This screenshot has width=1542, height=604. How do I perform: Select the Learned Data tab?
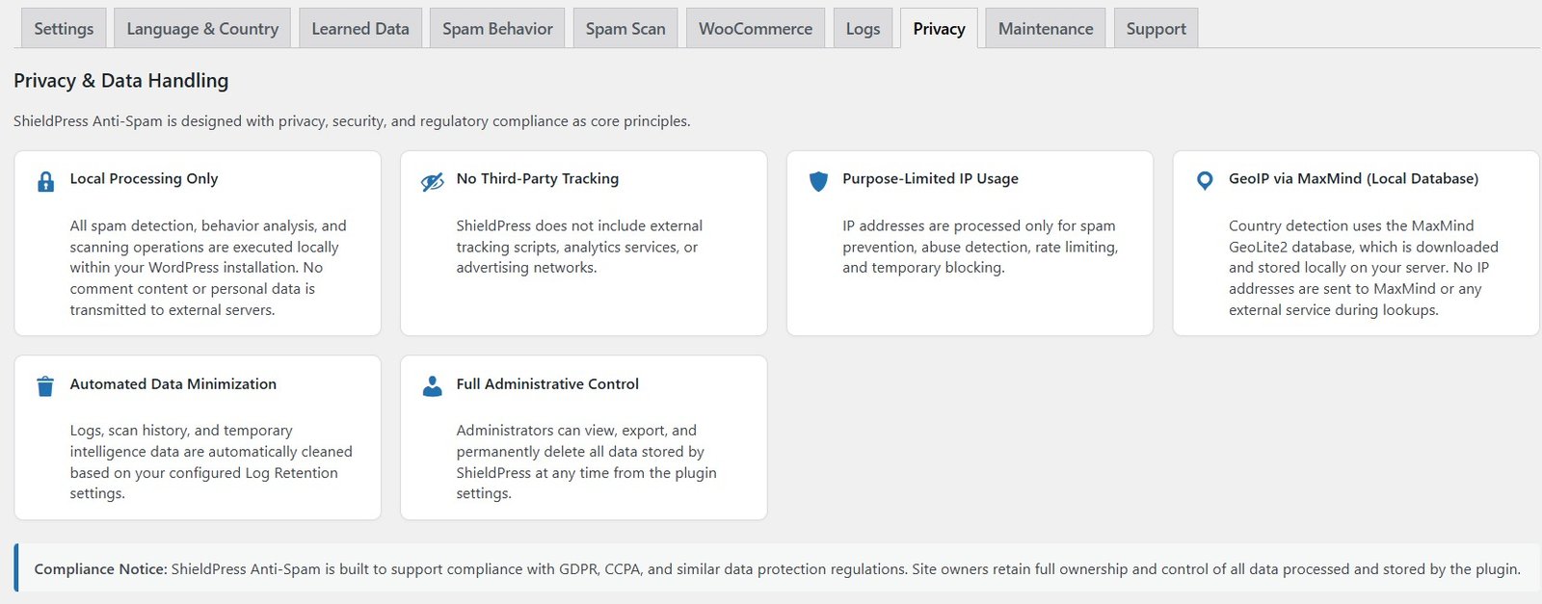coord(359,28)
